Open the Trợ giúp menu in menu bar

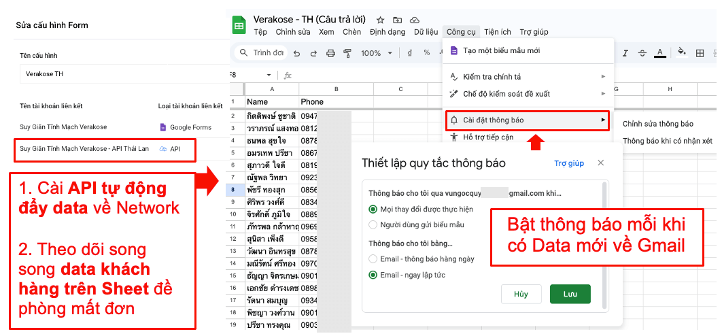534,32
